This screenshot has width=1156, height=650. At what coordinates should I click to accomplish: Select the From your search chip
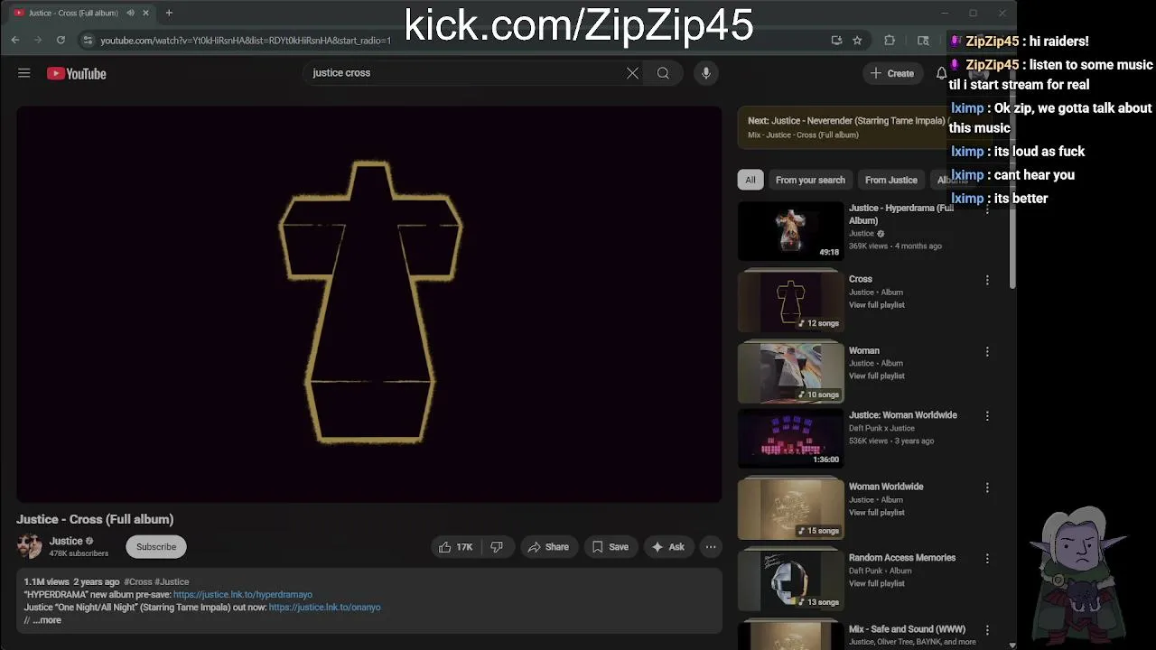tap(810, 180)
